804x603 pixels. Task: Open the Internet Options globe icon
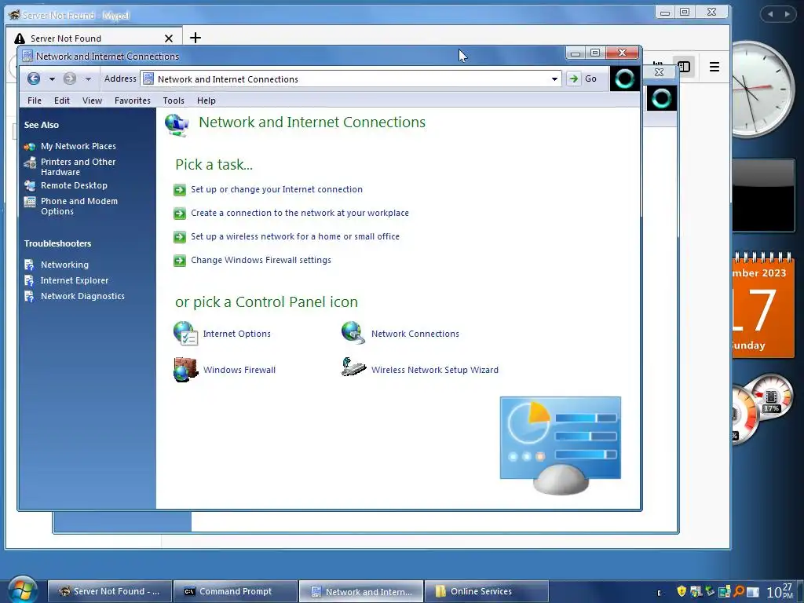(185, 333)
